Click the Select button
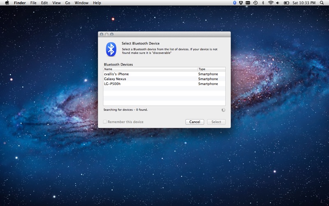 216,122
